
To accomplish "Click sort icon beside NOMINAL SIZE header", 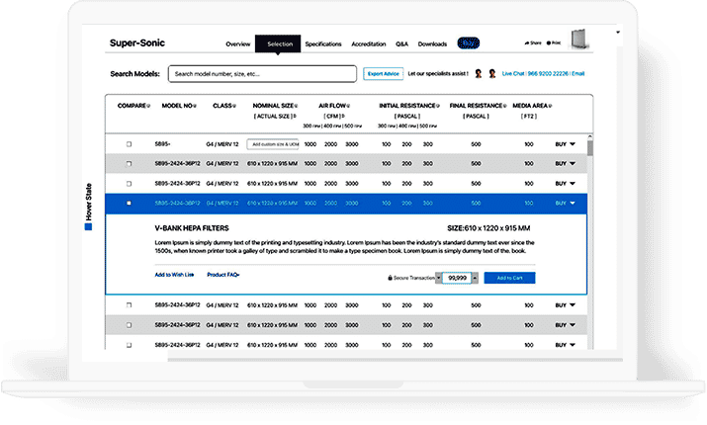I will 297,106.
